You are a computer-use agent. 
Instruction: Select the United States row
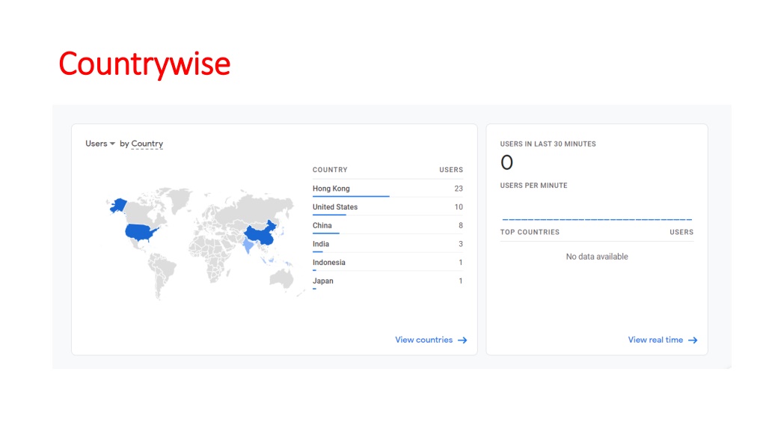[x=388, y=207]
